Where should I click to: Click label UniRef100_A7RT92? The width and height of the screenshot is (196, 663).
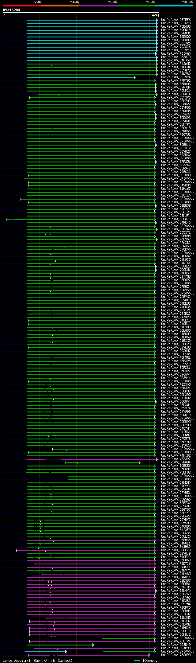coord(176,80)
